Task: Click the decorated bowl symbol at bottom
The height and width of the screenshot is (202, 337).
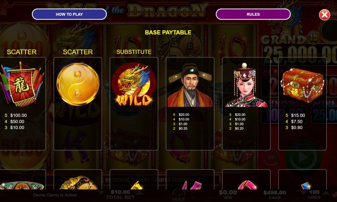Action: [x=22, y=186]
